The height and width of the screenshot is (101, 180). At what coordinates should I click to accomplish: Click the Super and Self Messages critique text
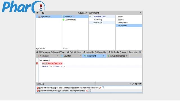[69, 88]
